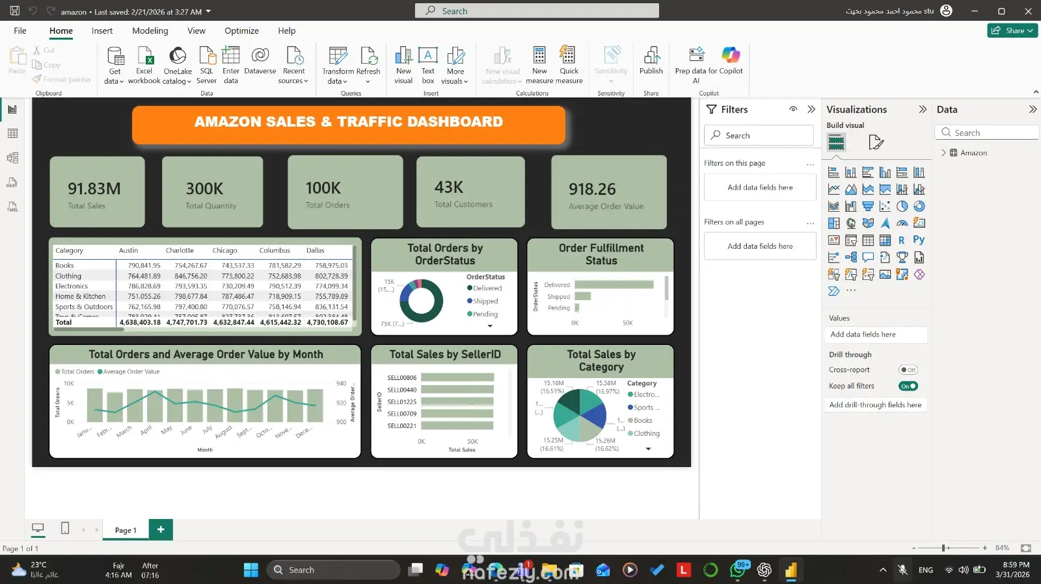Open ChatGPT from the taskbar
Screen dimensions: 1041x584
(x=764, y=570)
